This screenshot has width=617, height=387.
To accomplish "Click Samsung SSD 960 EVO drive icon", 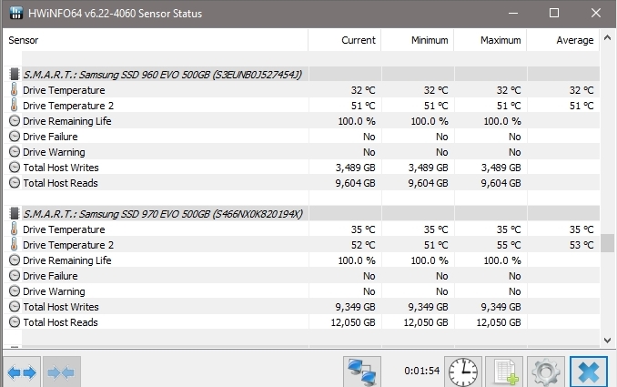I will pos(15,74).
